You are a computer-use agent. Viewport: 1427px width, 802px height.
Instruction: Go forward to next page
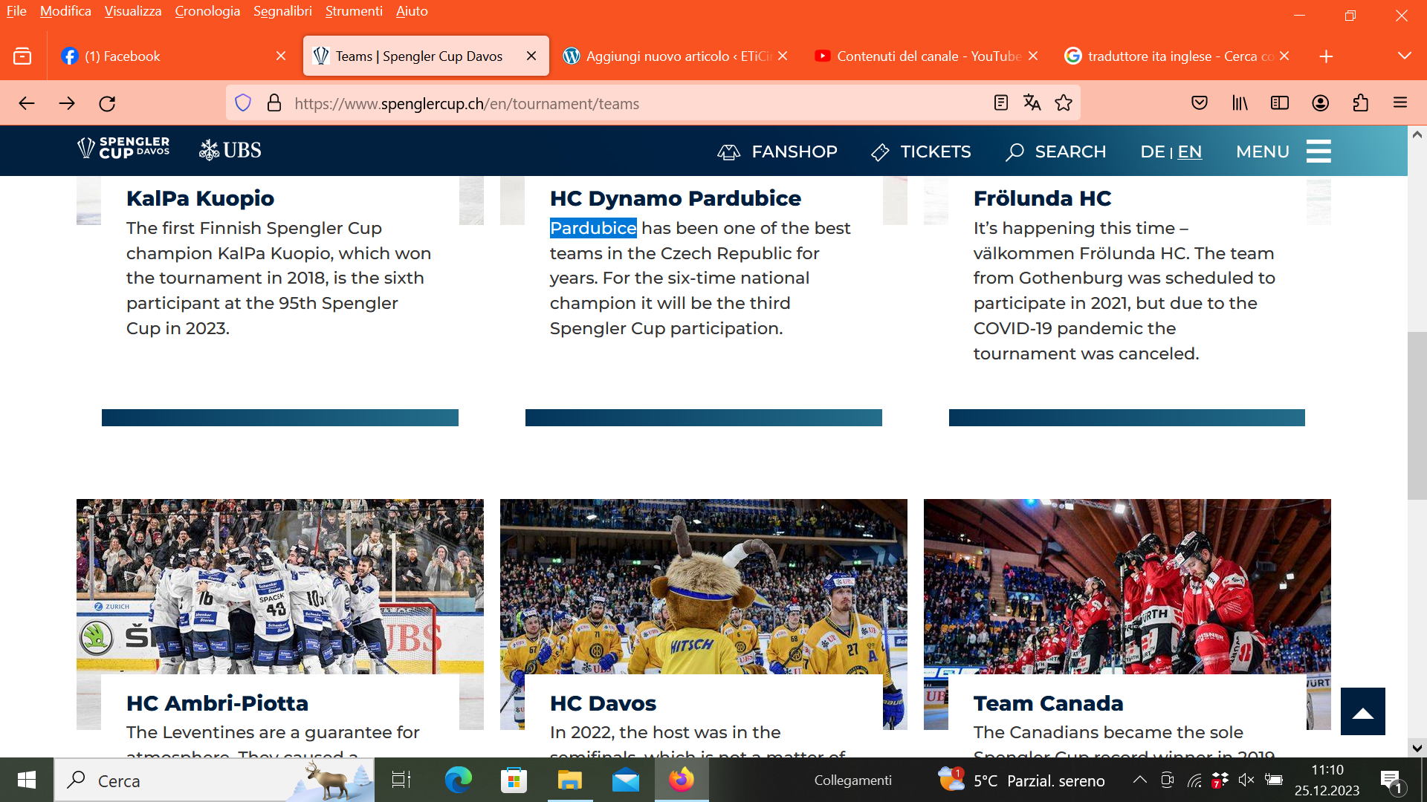click(x=67, y=103)
